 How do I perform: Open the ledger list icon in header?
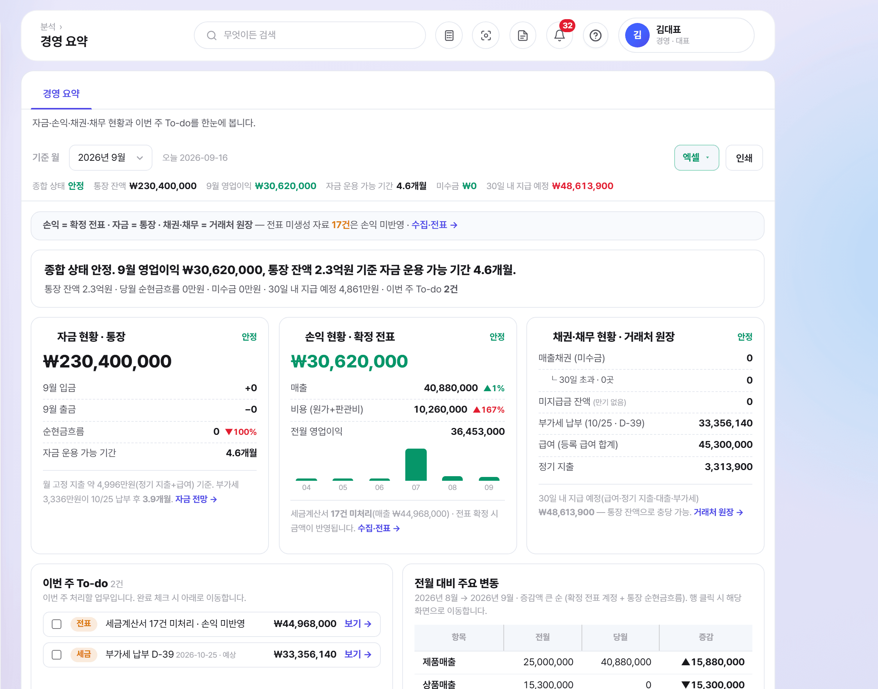[x=449, y=36]
